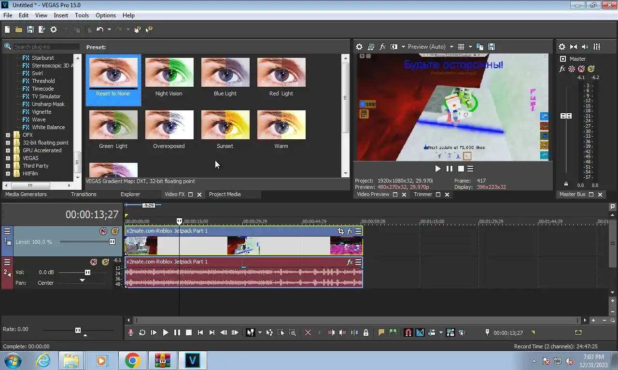Save the project with the floppy disk icon
Viewport: 618px width, 370px height.
tap(30, 29)
